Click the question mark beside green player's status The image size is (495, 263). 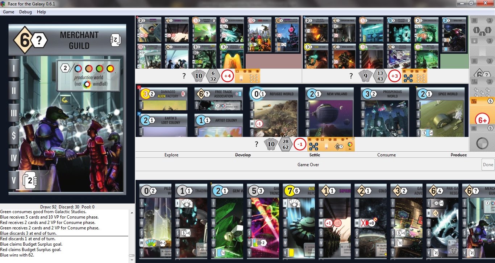351,76
